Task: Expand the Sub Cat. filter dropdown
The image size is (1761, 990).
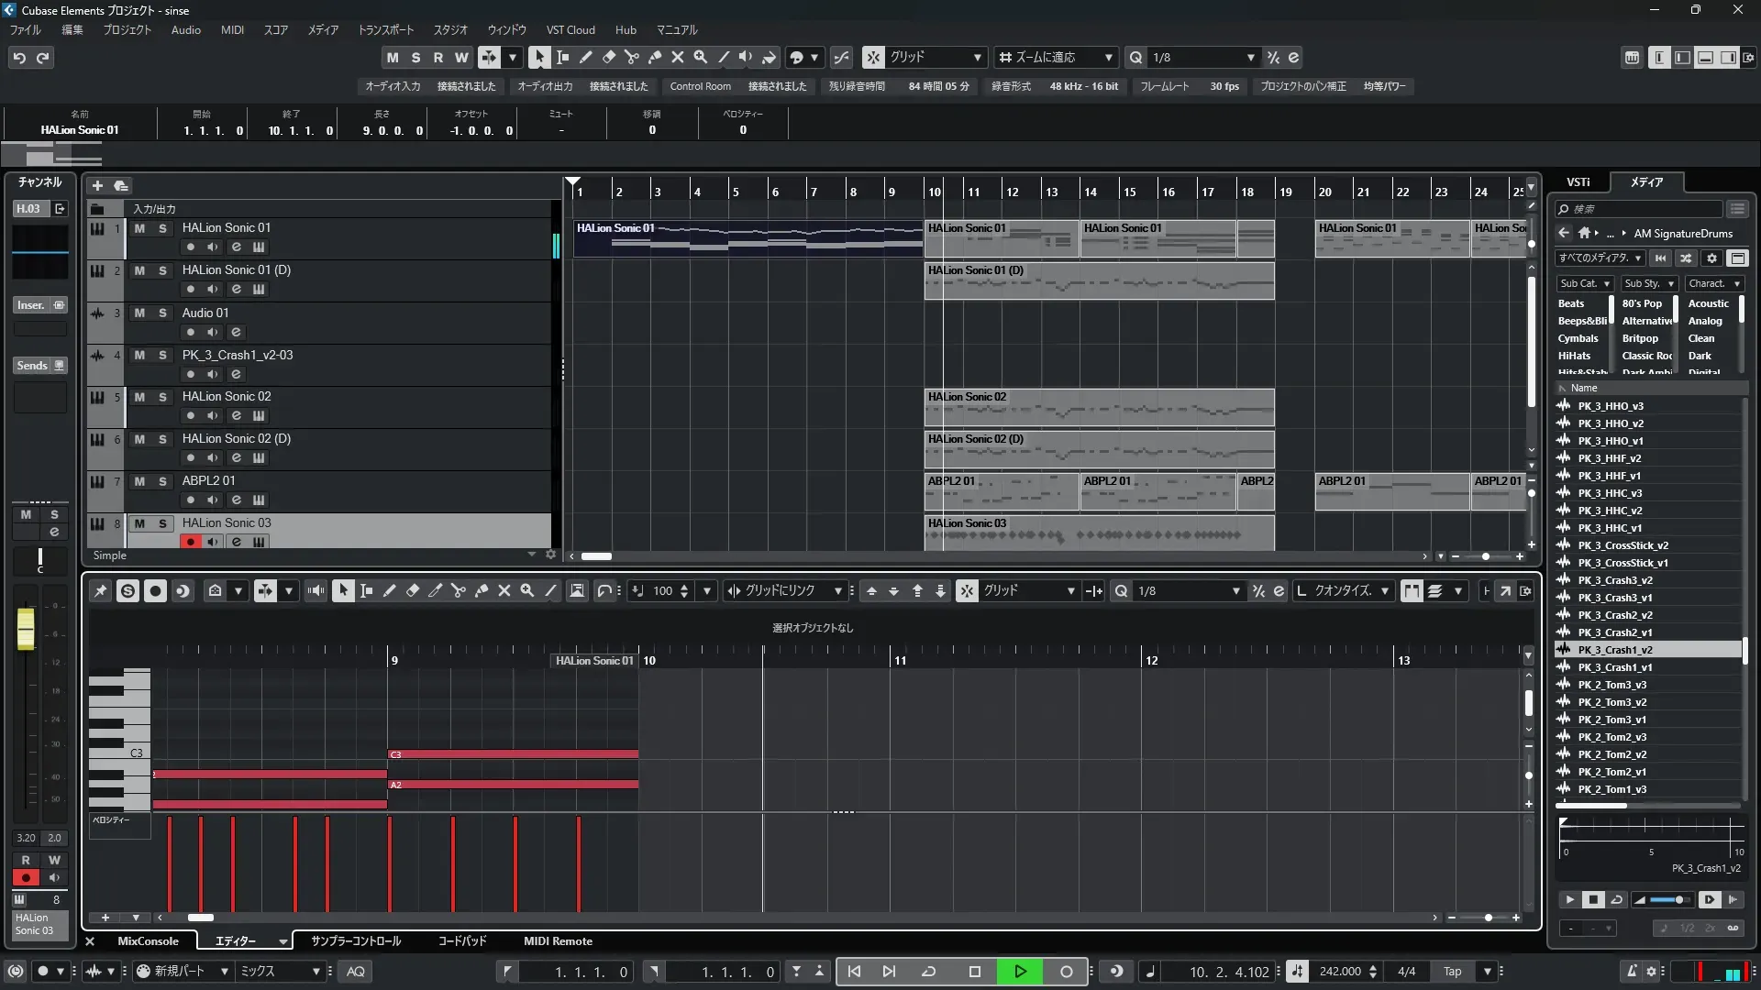Action: click(1585, 283)
